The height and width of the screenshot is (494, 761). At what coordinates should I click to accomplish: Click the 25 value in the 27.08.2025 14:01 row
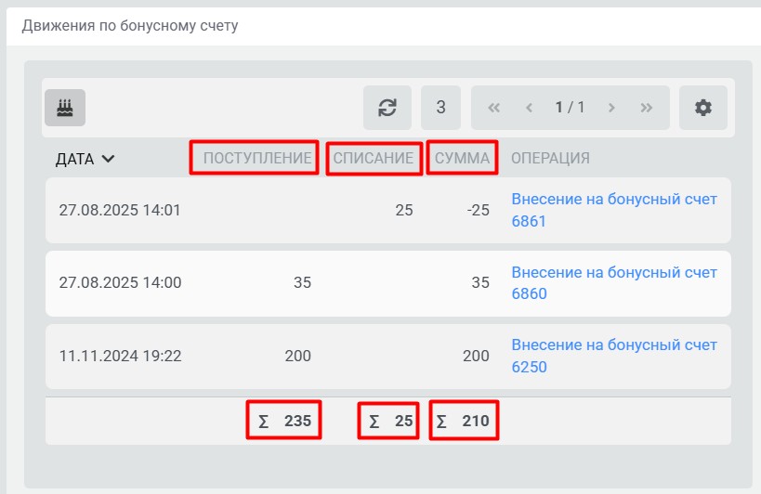tap(404, 210)
